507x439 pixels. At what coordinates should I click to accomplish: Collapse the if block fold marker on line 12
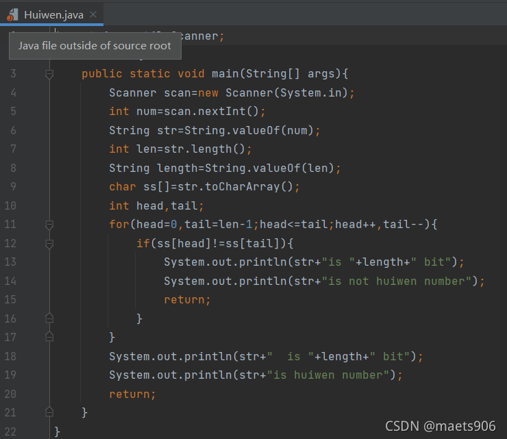click(x=49, y=244)
